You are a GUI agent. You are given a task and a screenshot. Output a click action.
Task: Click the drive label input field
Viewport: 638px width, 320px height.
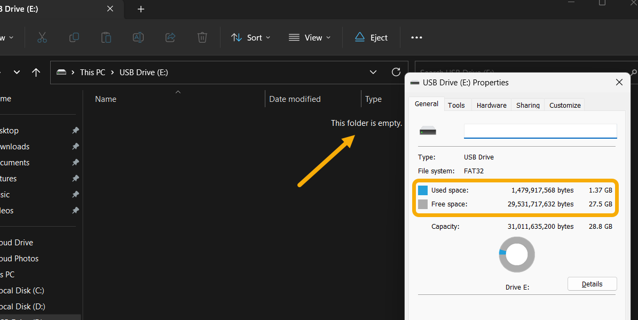pyautogui.click(x=540, y=130)
